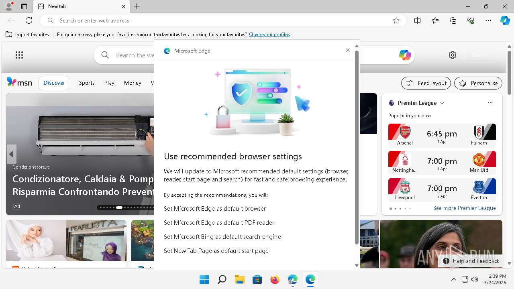Screen dimensions: 514x289
Task: Show hidden tray icons chevron
Action: (454, 279)
